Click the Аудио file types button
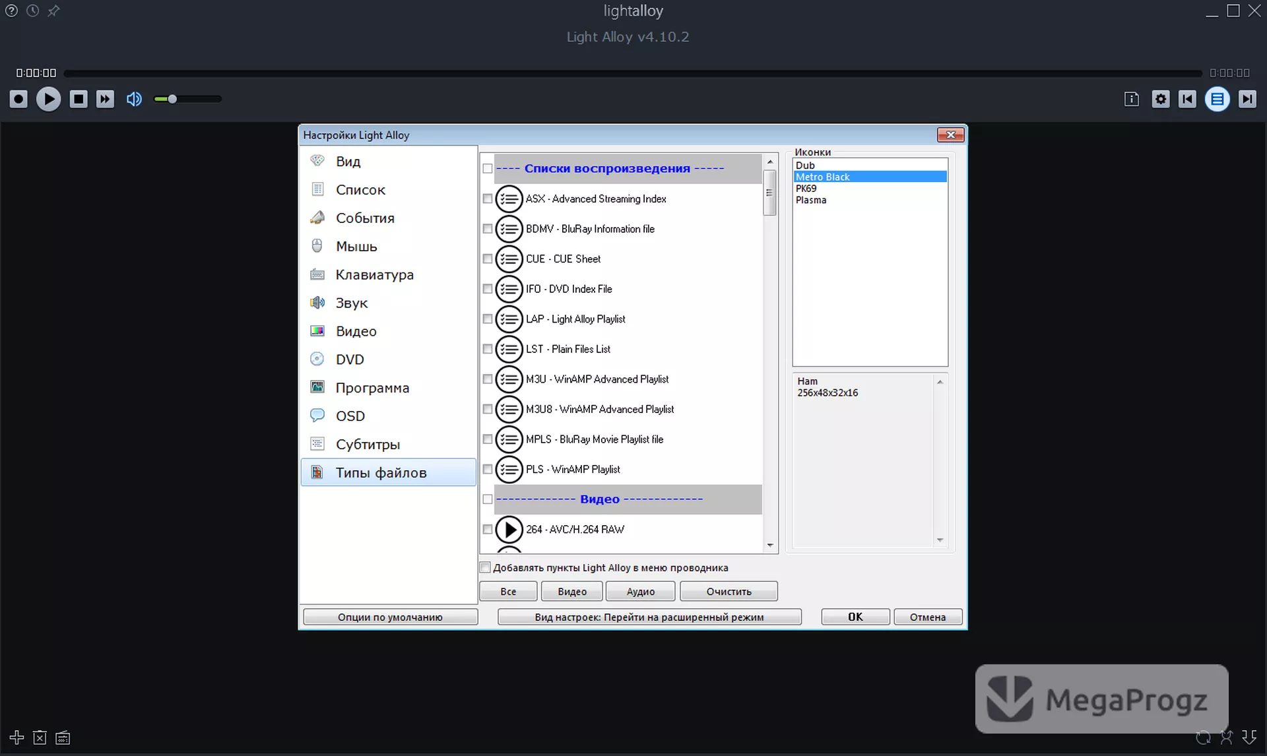This screenshot has width=1267, height=756. pos(640,592)
